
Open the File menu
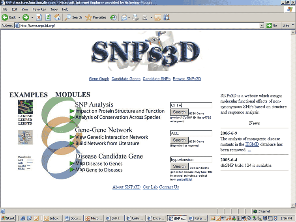(x=5, y=9)
